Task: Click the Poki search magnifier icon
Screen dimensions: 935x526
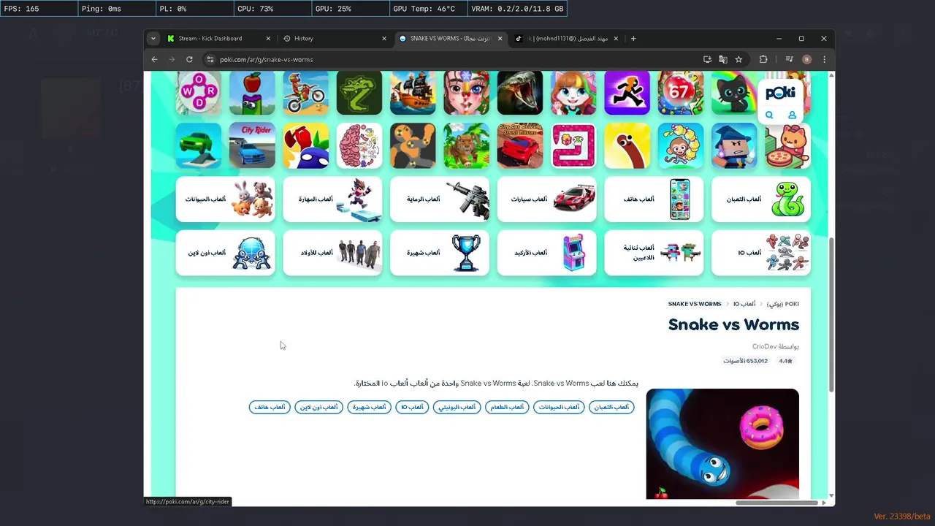Action: 769,115
